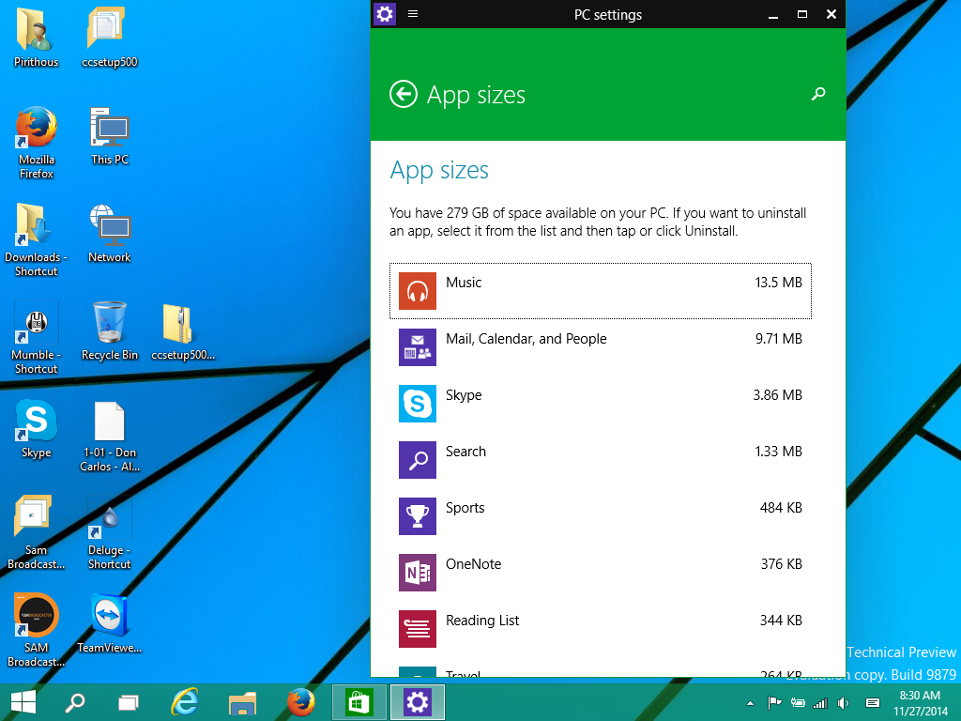Click the OneNote 376 KB size value
The image size is (961, 721).
(x=782, y=564)
